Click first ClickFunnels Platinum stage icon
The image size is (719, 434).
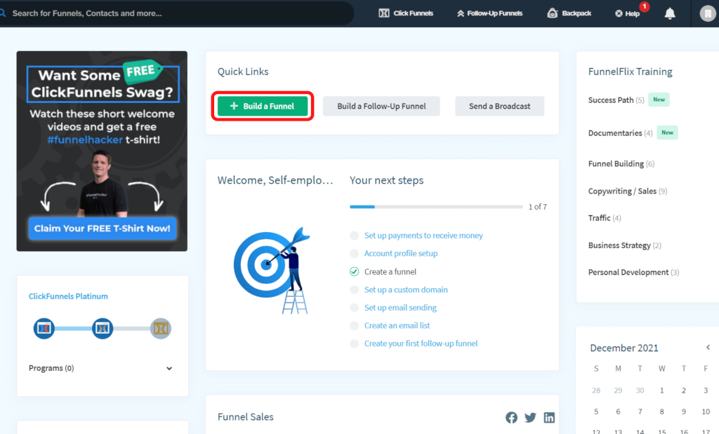coord(44,328)
